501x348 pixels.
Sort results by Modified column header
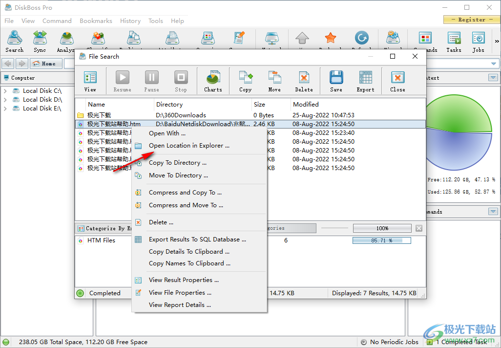click(x=358, y=104)
